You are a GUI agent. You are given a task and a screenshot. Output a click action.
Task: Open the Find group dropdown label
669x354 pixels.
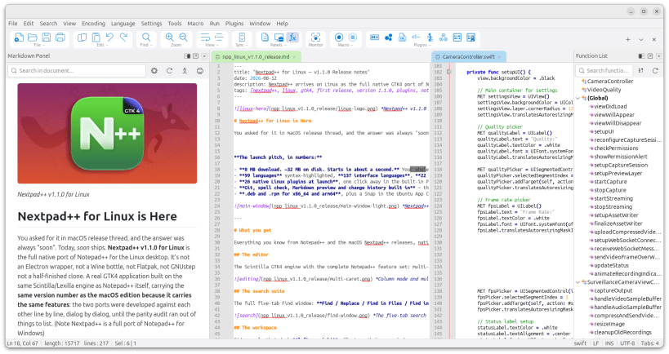(145, 45)
